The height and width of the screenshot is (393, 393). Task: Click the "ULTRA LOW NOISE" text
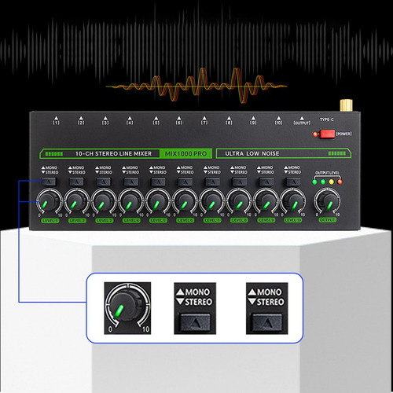coord(252,154)
